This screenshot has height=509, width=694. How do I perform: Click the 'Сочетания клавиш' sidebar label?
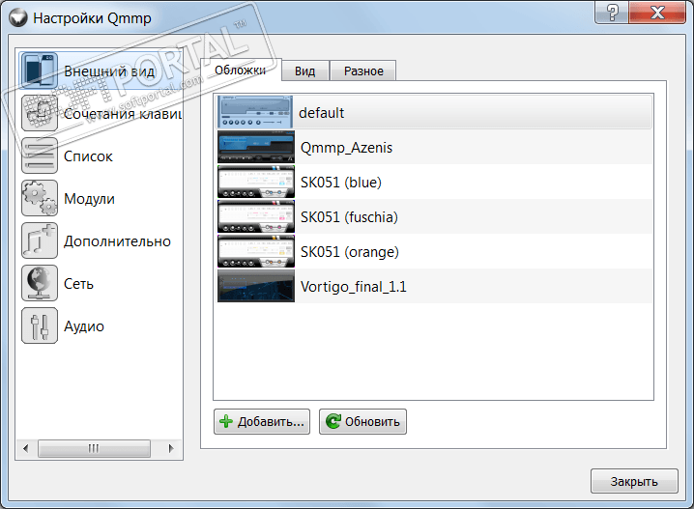tap(123, 114)
